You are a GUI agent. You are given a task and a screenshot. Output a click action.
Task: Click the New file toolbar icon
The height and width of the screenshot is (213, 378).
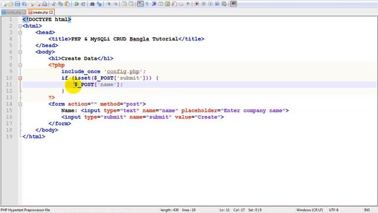(4, 4)
